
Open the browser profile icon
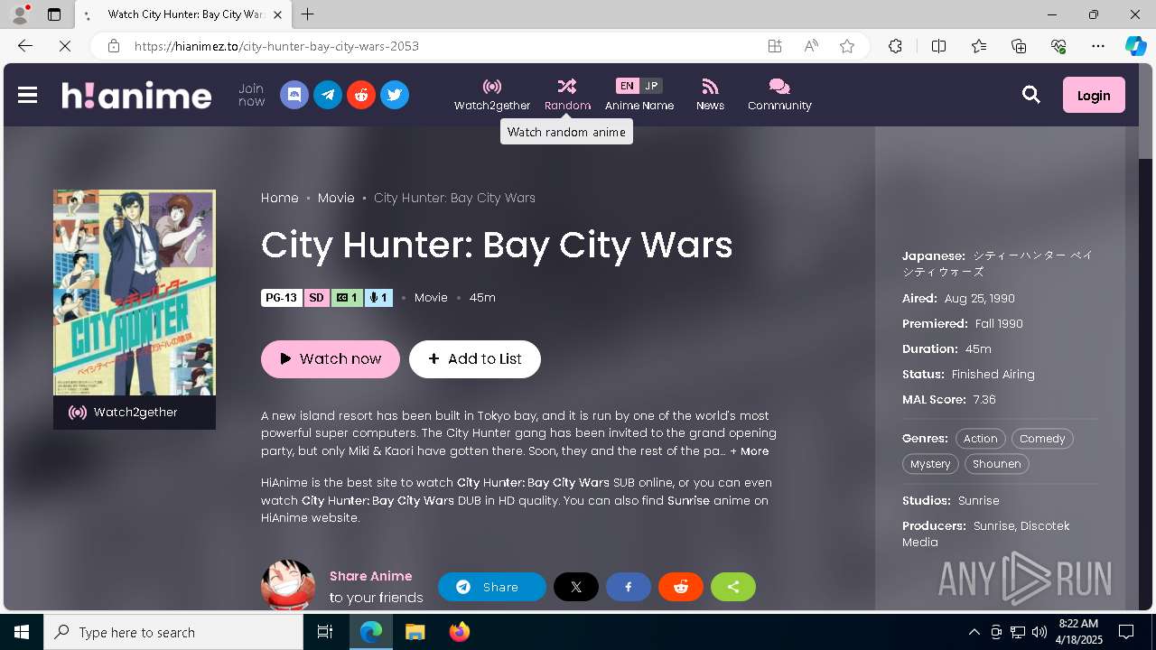tap(20, 14)
